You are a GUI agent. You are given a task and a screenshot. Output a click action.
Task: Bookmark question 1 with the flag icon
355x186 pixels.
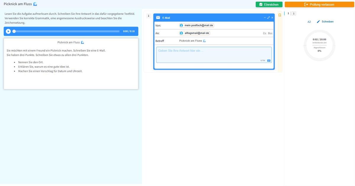point(280,15)
